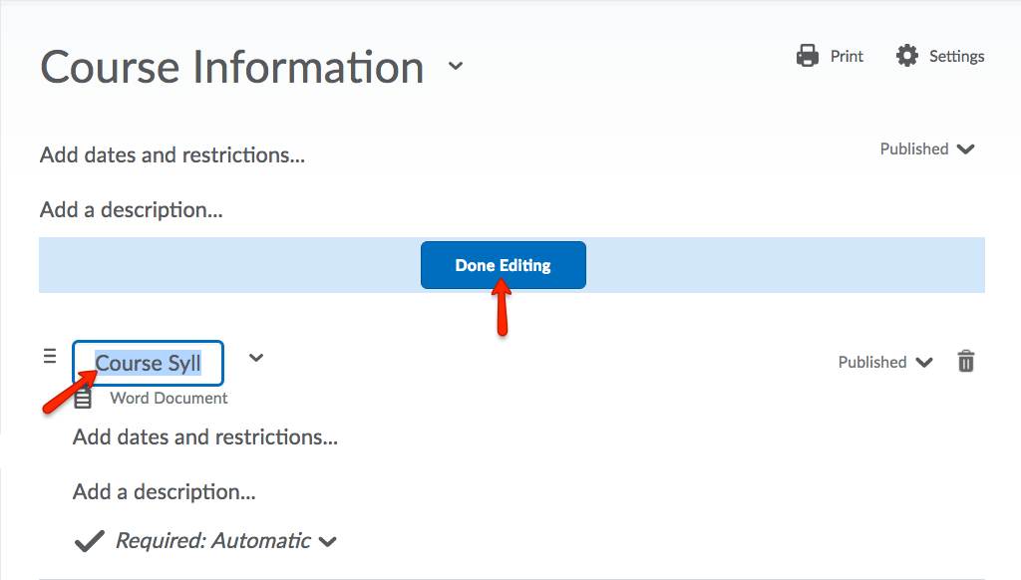Expand the module's Published status dropdown at top
The width and height of the screenshot is (1021, 580).
(965, 149)
